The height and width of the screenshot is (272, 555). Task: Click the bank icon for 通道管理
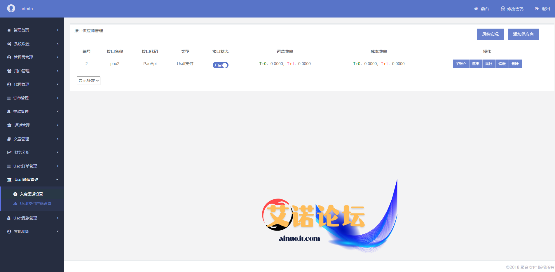[9, 125]
